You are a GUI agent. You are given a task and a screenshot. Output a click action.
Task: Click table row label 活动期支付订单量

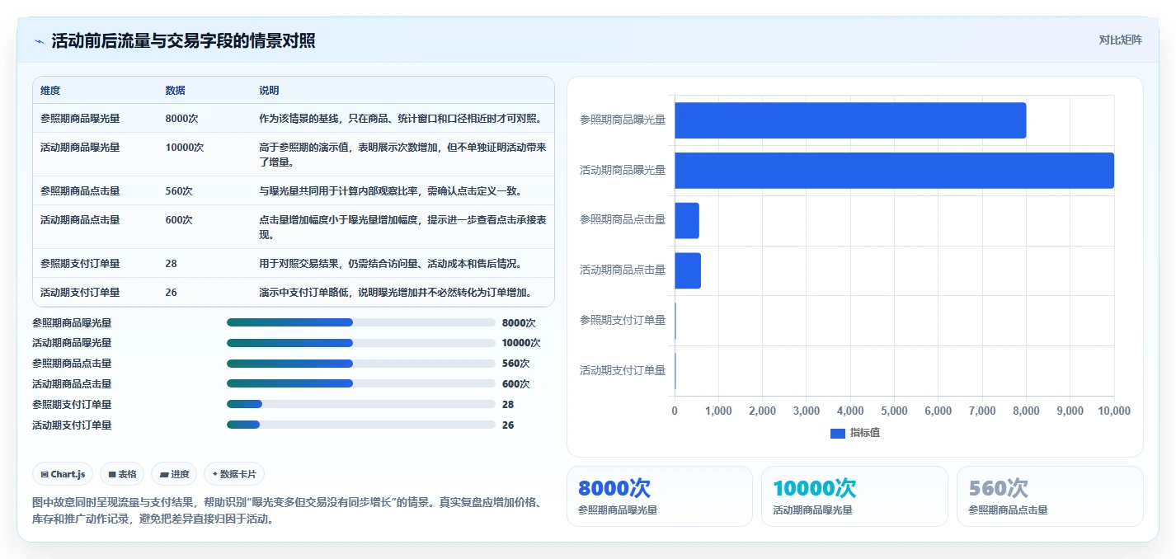(x=80, y=293)
